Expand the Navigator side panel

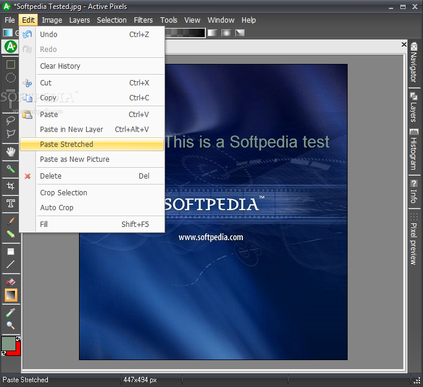[x=414, y=64]
